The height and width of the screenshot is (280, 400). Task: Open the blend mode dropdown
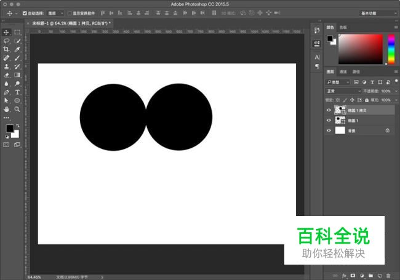click(343, 91)
